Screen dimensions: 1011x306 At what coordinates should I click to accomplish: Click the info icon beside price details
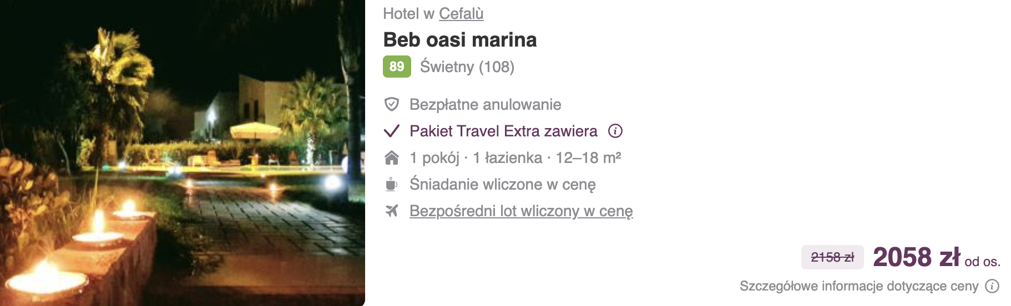(x=992, y=286)
